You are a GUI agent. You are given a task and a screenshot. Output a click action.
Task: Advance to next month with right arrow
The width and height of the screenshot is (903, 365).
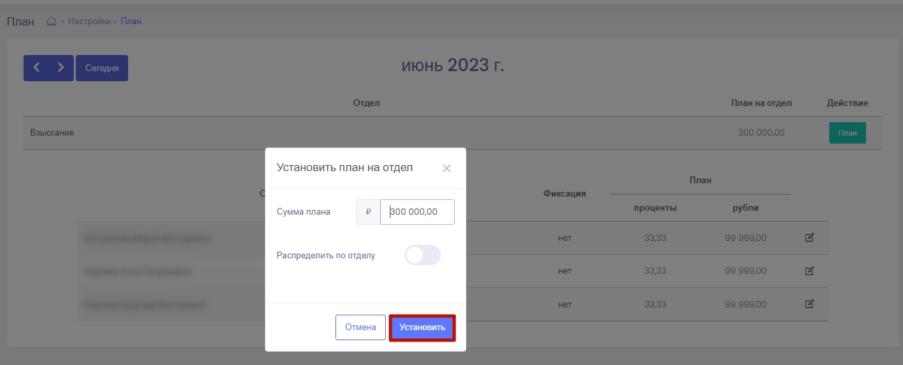coord(61,68)
